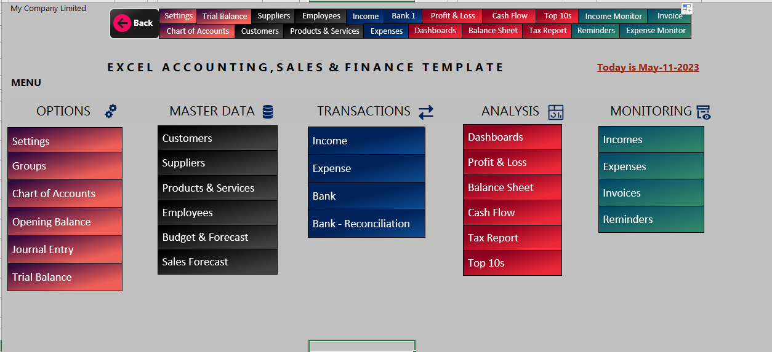This screenshot has height=352, width=772.
Task: Open Suppliers in the top navigation bar
Action: (x=273, y=16)
